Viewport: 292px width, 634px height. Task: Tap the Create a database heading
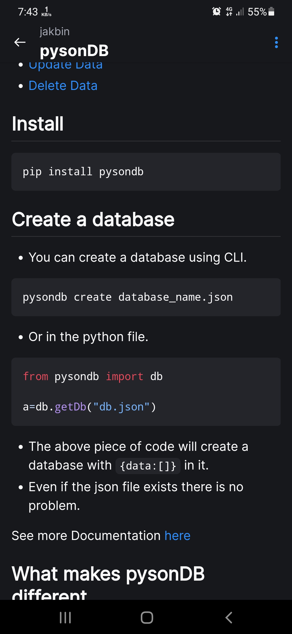[93, 219]
